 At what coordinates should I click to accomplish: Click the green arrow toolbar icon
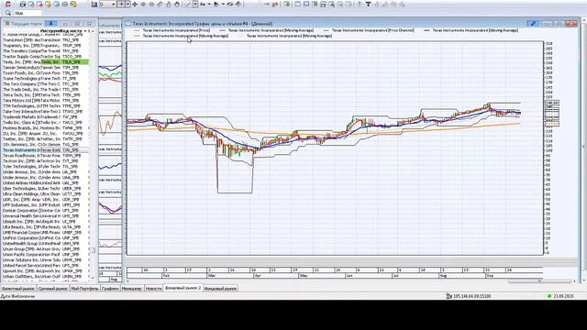point(287,5)
